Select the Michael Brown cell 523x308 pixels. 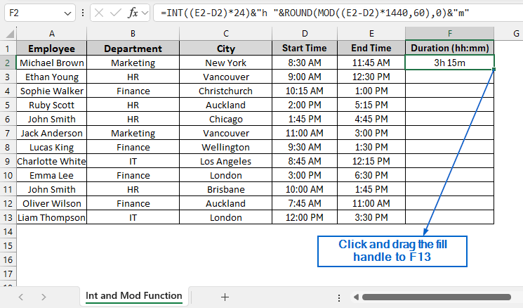pos(52,63)
